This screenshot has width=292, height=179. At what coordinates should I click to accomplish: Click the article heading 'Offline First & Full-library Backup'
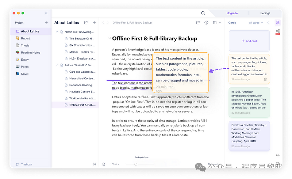point(154,39)
